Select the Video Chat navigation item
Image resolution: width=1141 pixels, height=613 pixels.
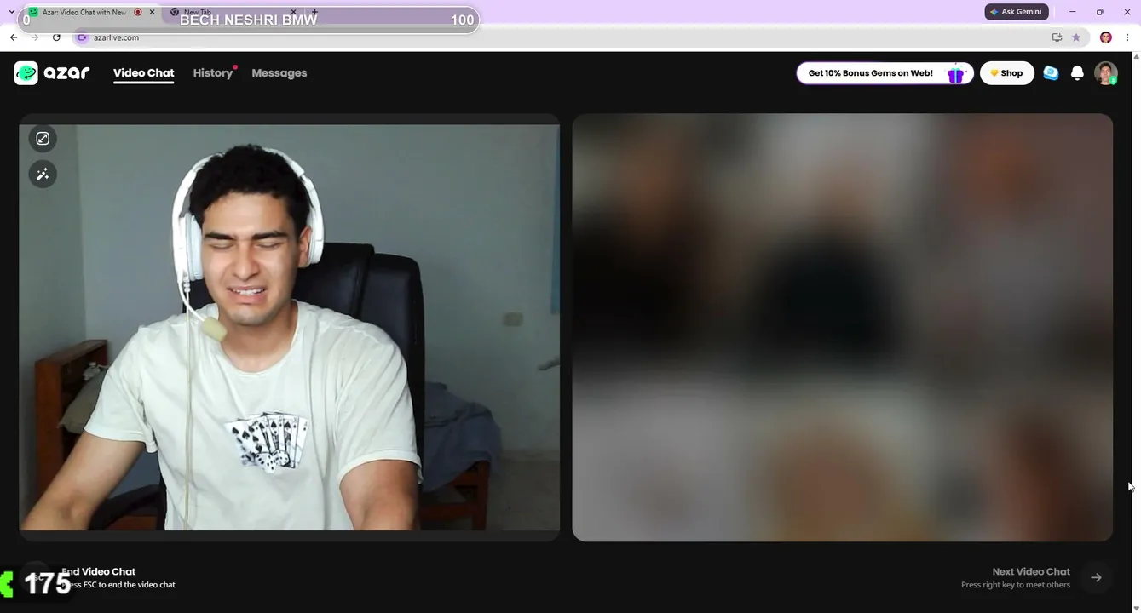(x=144, y=73)
